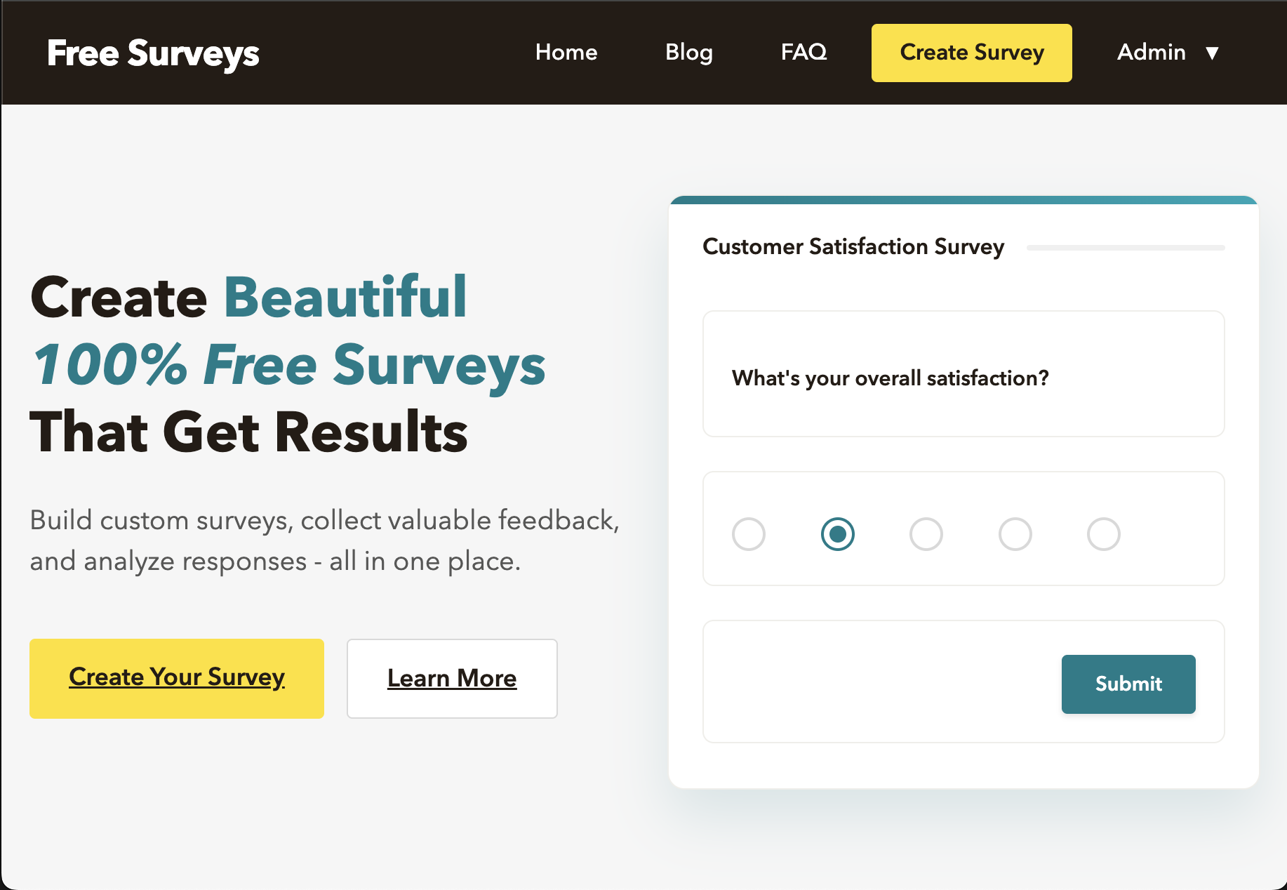Navigate to the Home page
The image size is (1287, 890).
566,53
